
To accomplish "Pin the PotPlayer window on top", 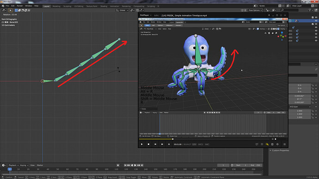I will (269, 15).
